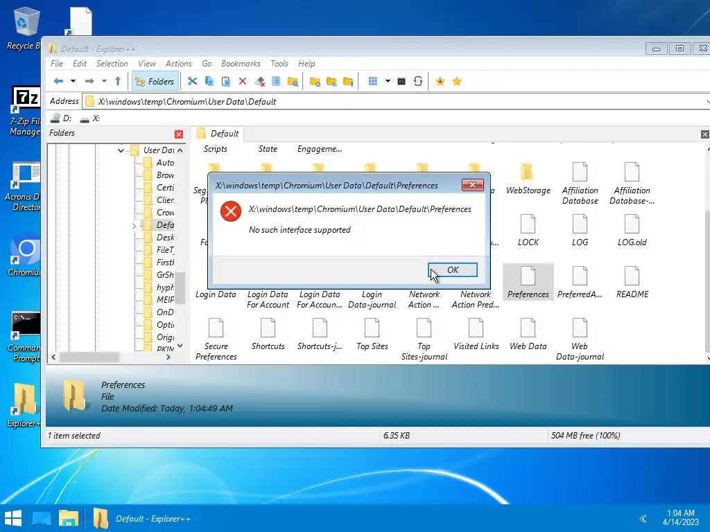Image resolution: width=710 pixels, height=532 pixels.
Task: Click the Cut scissors icon
Action: click(x=193, y=82)
